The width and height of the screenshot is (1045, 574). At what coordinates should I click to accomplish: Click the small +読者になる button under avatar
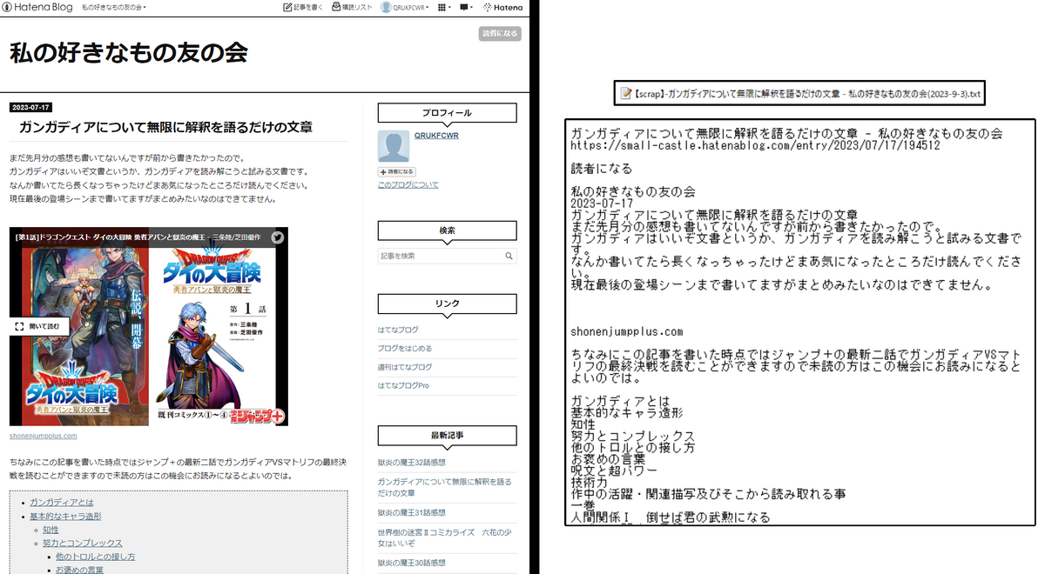pos(396,172)
